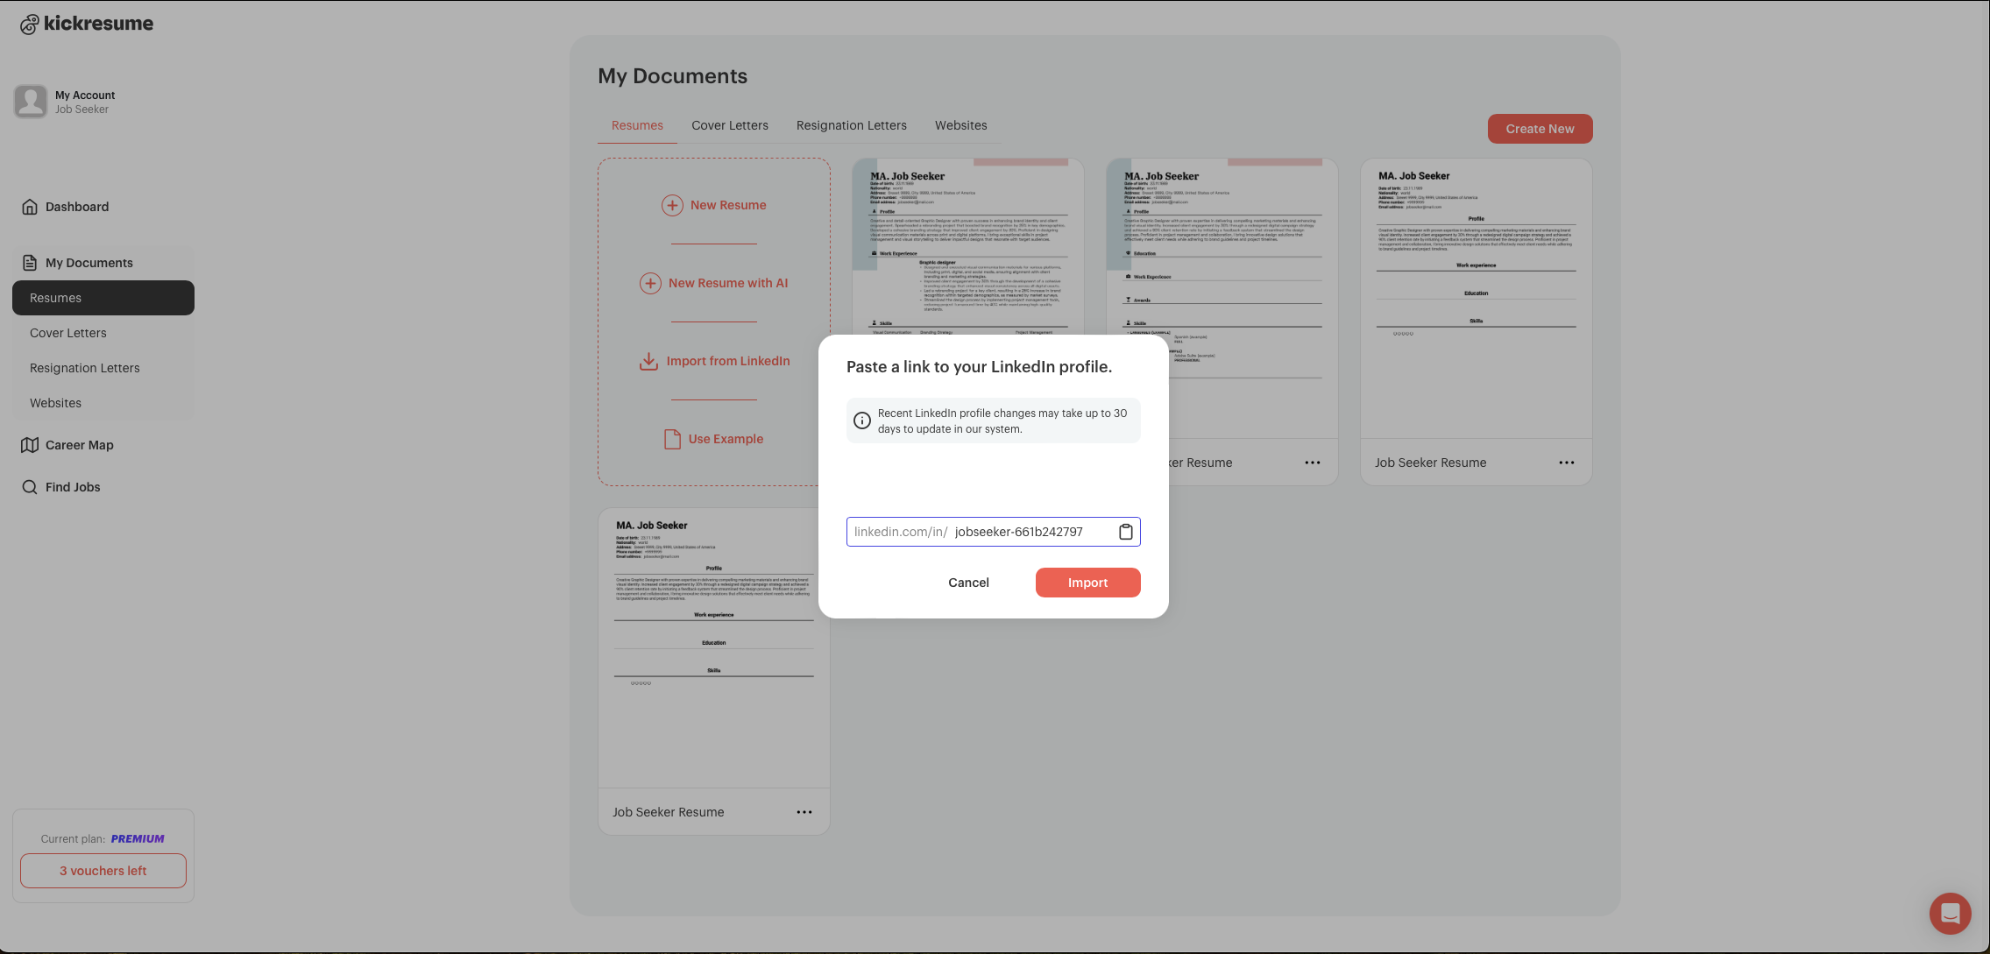Open the Websites tab
Viewport: 1990px width, 954px height.
pyautogui.click(x=960, y=125)
